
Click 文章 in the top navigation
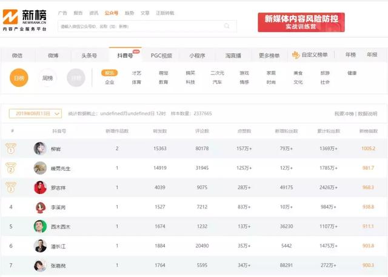145,13
